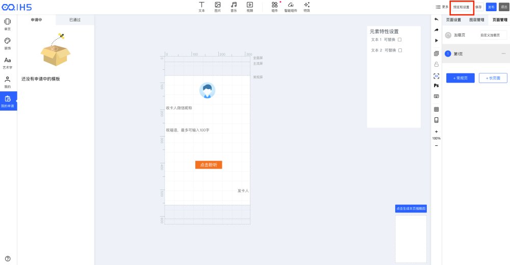510x265 pixels.
Task: Select the 文本 text tool
Action: coord(201,7)
